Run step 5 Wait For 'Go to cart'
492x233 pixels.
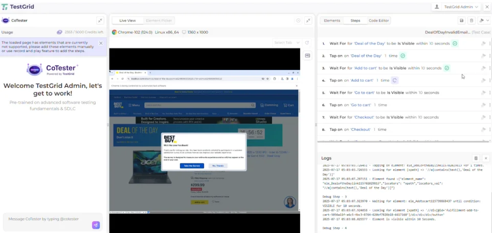point(483,92)
